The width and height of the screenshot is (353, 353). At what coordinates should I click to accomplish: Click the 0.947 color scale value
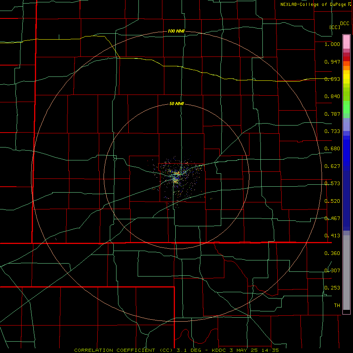(x=332, y=62)
